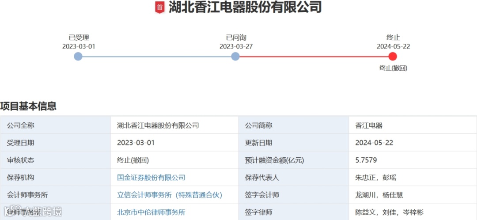Viewport: 477px width, 220px height.
Task: Click the 终止(撤回) label below the red node
Action: click(394, 68)
